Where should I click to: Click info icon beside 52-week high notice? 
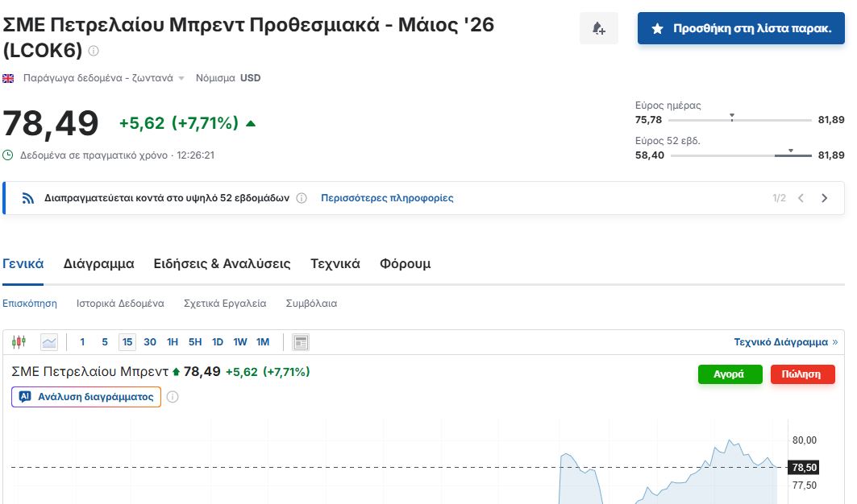pyautogui.click(x=302, y=198)
